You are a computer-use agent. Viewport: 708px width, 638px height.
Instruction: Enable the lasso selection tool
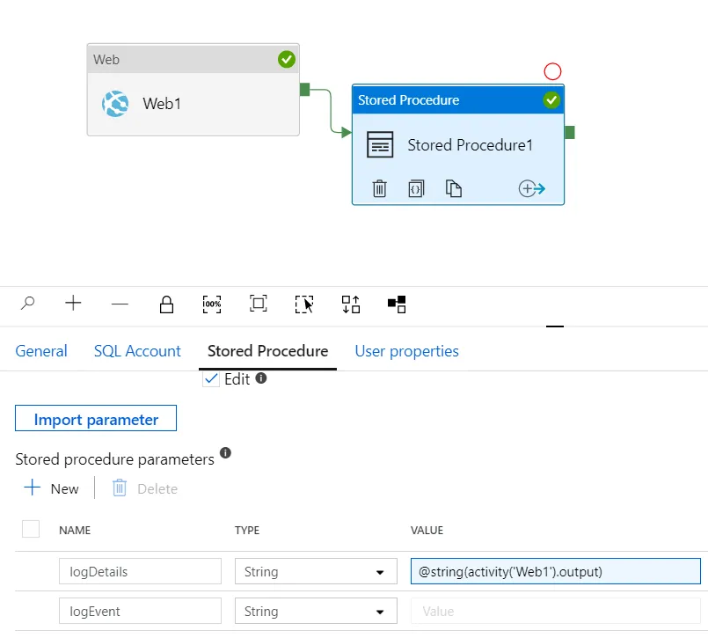[304, 304]
